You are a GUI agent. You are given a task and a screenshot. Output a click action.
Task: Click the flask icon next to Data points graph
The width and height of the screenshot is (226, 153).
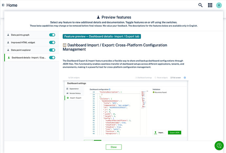coord(8,35)
